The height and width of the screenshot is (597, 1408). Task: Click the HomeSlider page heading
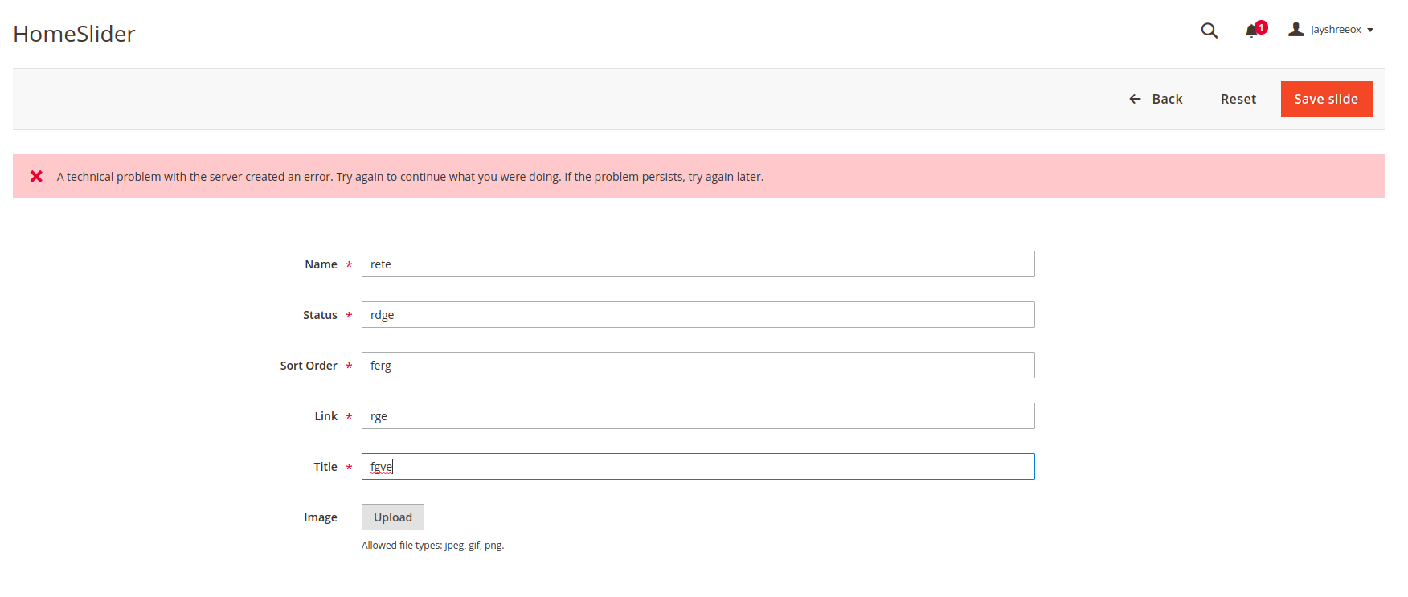coord(74,34)
